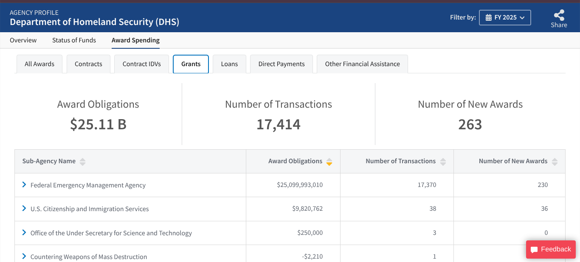Click the calendar icon in filter

point(489,17)
